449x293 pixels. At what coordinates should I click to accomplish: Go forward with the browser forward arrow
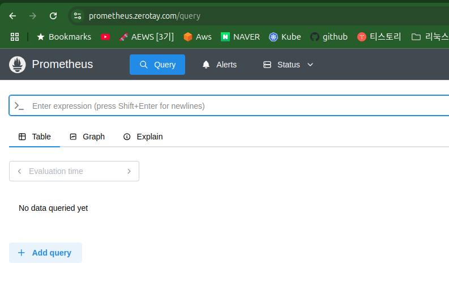33,16
